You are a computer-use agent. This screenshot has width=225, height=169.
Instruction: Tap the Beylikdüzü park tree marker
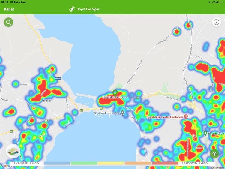click(x=205, y=133)
